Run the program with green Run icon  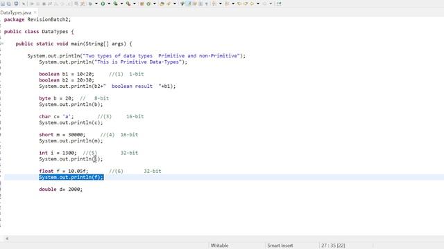coord(103,3)
